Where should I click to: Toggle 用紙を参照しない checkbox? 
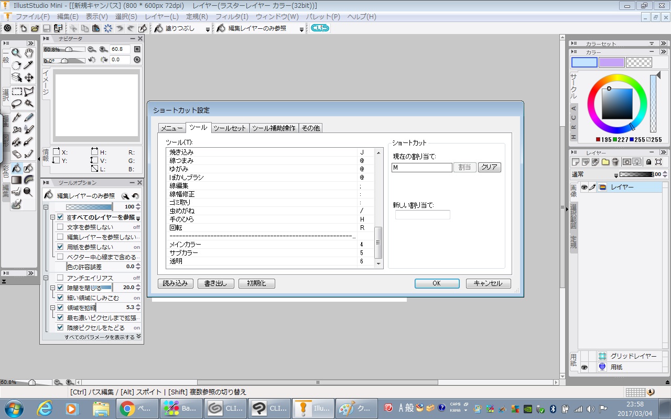point(60,247)
